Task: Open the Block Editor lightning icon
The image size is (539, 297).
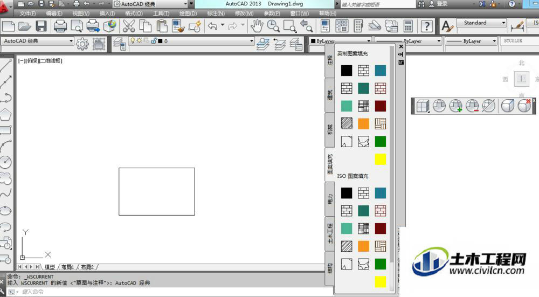Action: click(x=195, y=26)
